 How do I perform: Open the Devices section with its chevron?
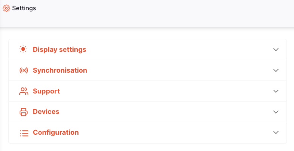276,112
